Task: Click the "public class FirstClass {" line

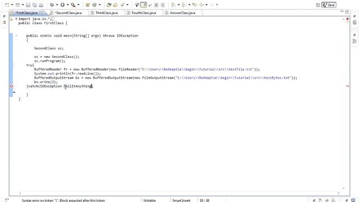Action: pyautogui.click(x=43, y=23)
